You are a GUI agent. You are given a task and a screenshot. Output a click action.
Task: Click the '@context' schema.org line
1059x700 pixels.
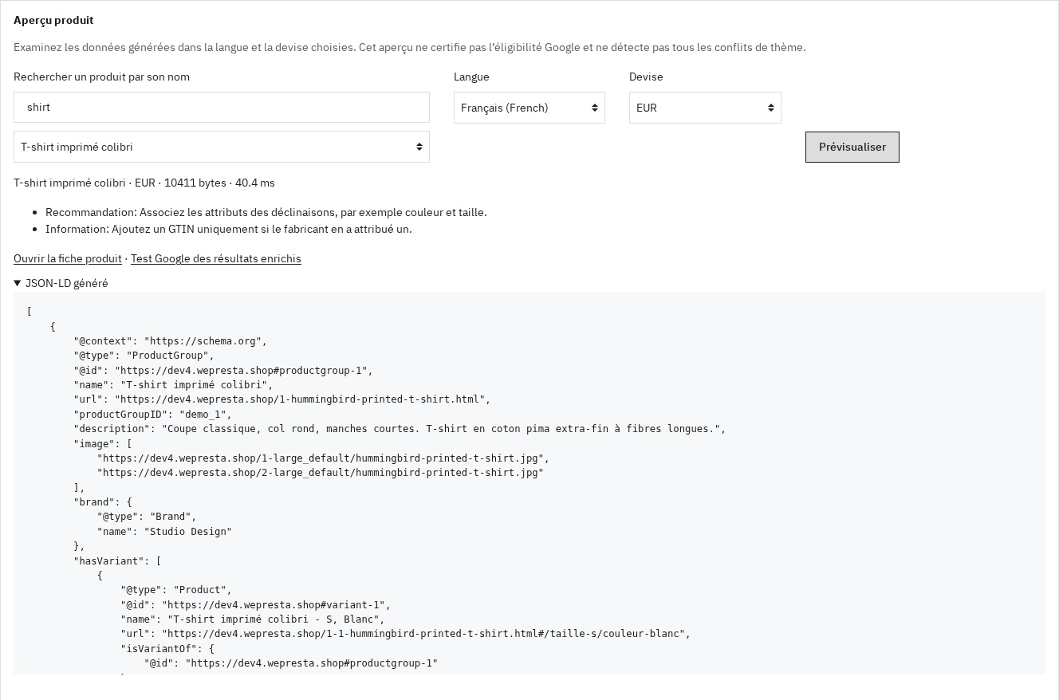coord(170,341)
